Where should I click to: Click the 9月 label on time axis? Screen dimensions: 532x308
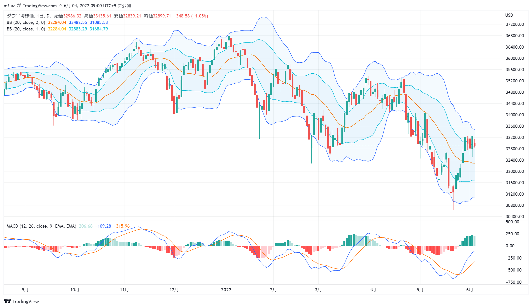point(25,290)
